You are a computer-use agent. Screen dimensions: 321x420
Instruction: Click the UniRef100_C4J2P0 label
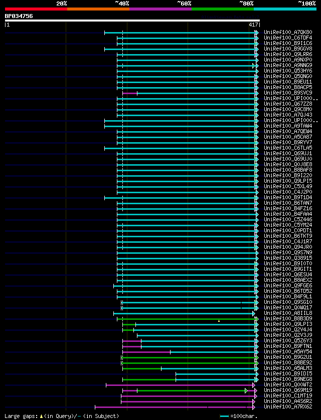pos(288,192)
